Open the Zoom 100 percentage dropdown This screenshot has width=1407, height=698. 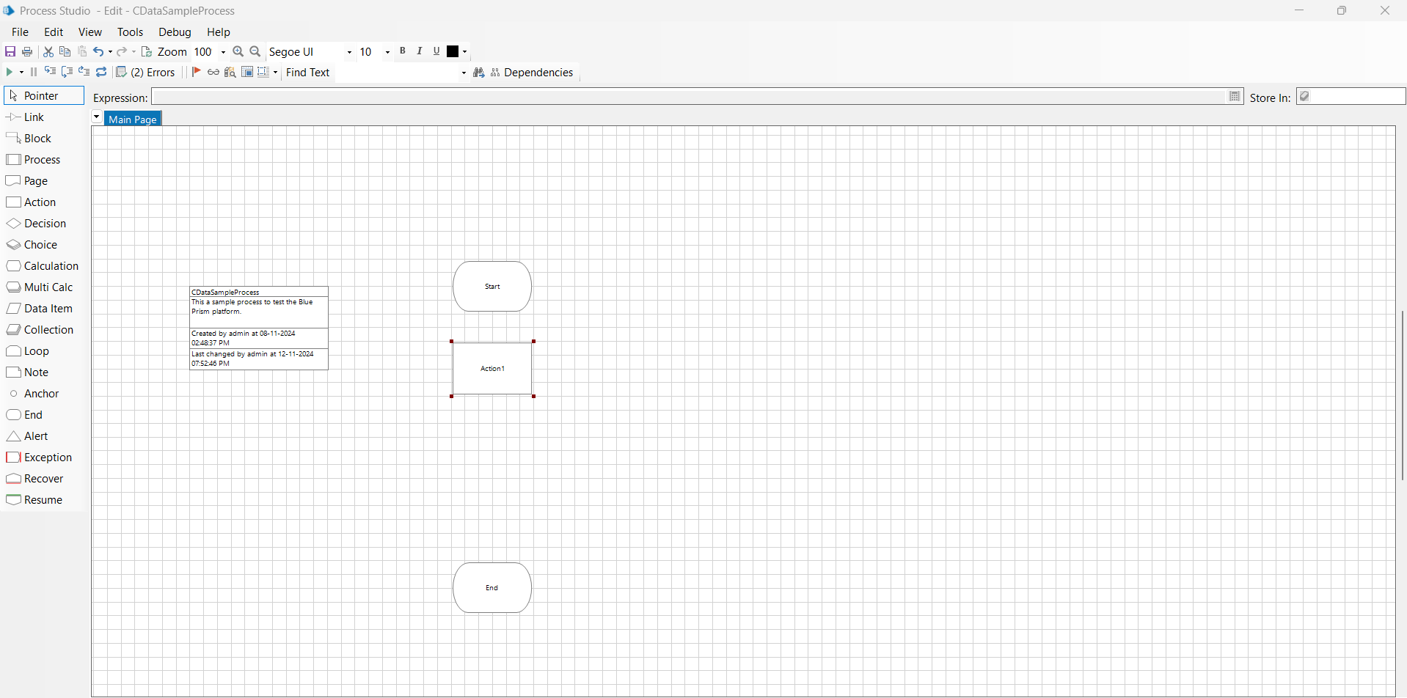point(223,52)
